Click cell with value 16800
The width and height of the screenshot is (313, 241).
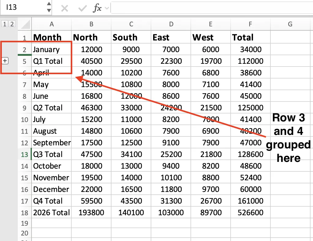tap(91, 96)
